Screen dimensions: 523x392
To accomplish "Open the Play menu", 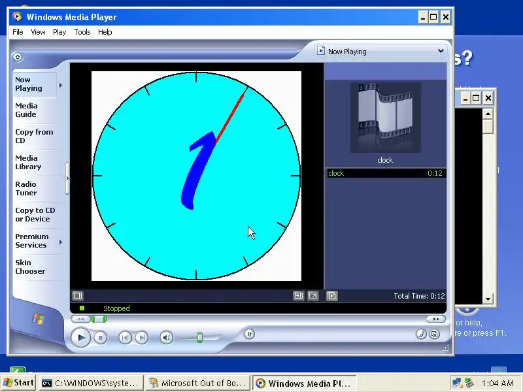I will tap(59, 32).
